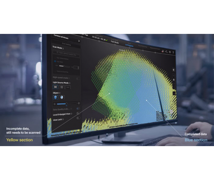Select the second light cube Object icon

pos(62,97)
